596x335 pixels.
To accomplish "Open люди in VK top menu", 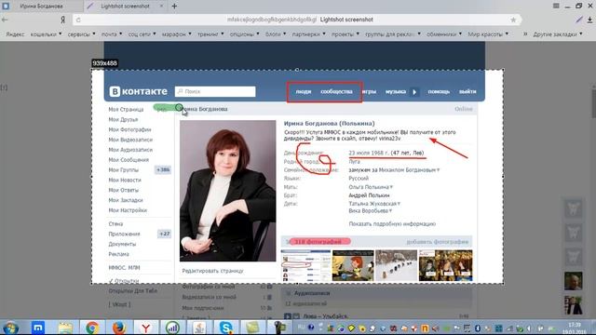I will tap(304, 91).
